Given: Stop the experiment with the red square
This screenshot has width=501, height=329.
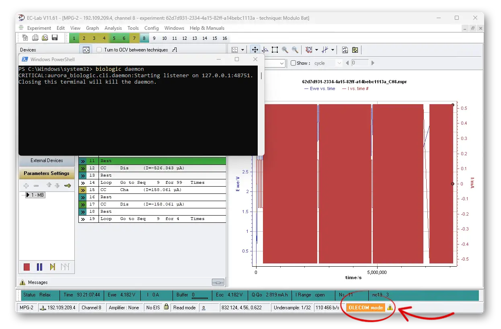Looking at the screenshot, I should pyautogui.click(x=27, y=267).
